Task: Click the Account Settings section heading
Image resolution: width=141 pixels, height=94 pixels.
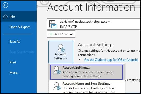Action: coord(95,45)
